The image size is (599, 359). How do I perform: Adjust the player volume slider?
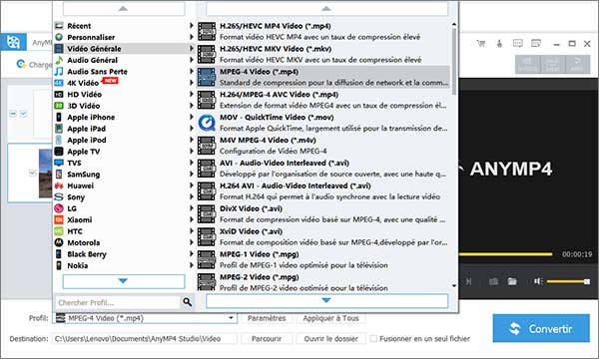568,281
